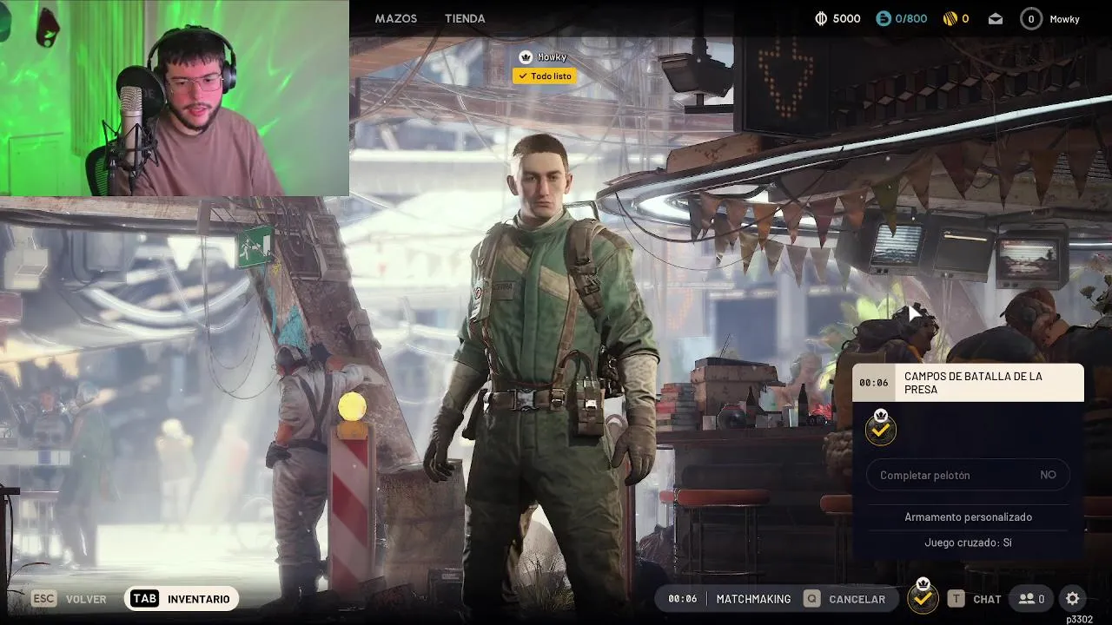Click the player level circle showing 0
The width and height of the screenshot is (1112, 625).
[x=1031, y=18]
